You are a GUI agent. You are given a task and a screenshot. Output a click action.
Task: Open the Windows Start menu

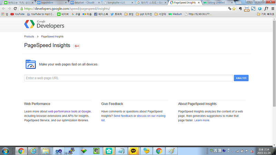pos(5,151)
